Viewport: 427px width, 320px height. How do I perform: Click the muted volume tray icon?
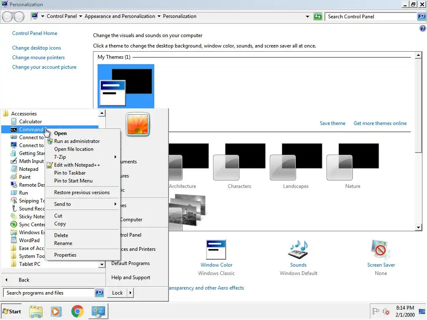tap(386, 311)
